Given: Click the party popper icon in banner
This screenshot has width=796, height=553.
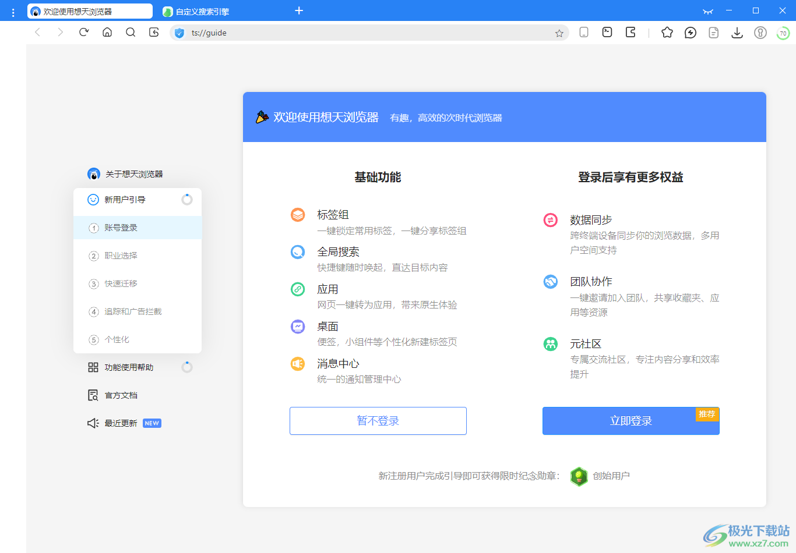Looking at the screenshot, I should pos(262,117).
